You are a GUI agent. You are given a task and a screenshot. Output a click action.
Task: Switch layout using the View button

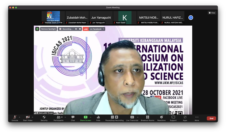pyautogui.click(x=212, y=13)
